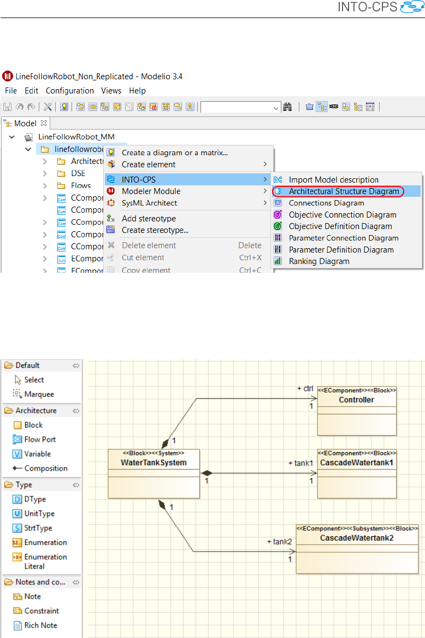Select the Marquee selection tool
The height and width of the screenshot is (638, 425).
38,394
